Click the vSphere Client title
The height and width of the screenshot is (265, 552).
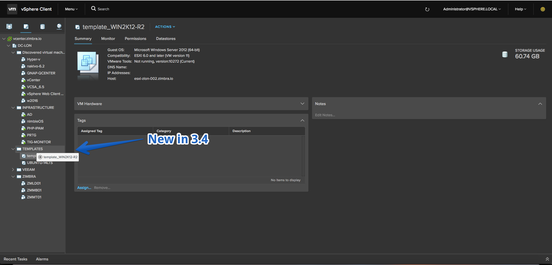pyautogui.click(x=37, y=9)
